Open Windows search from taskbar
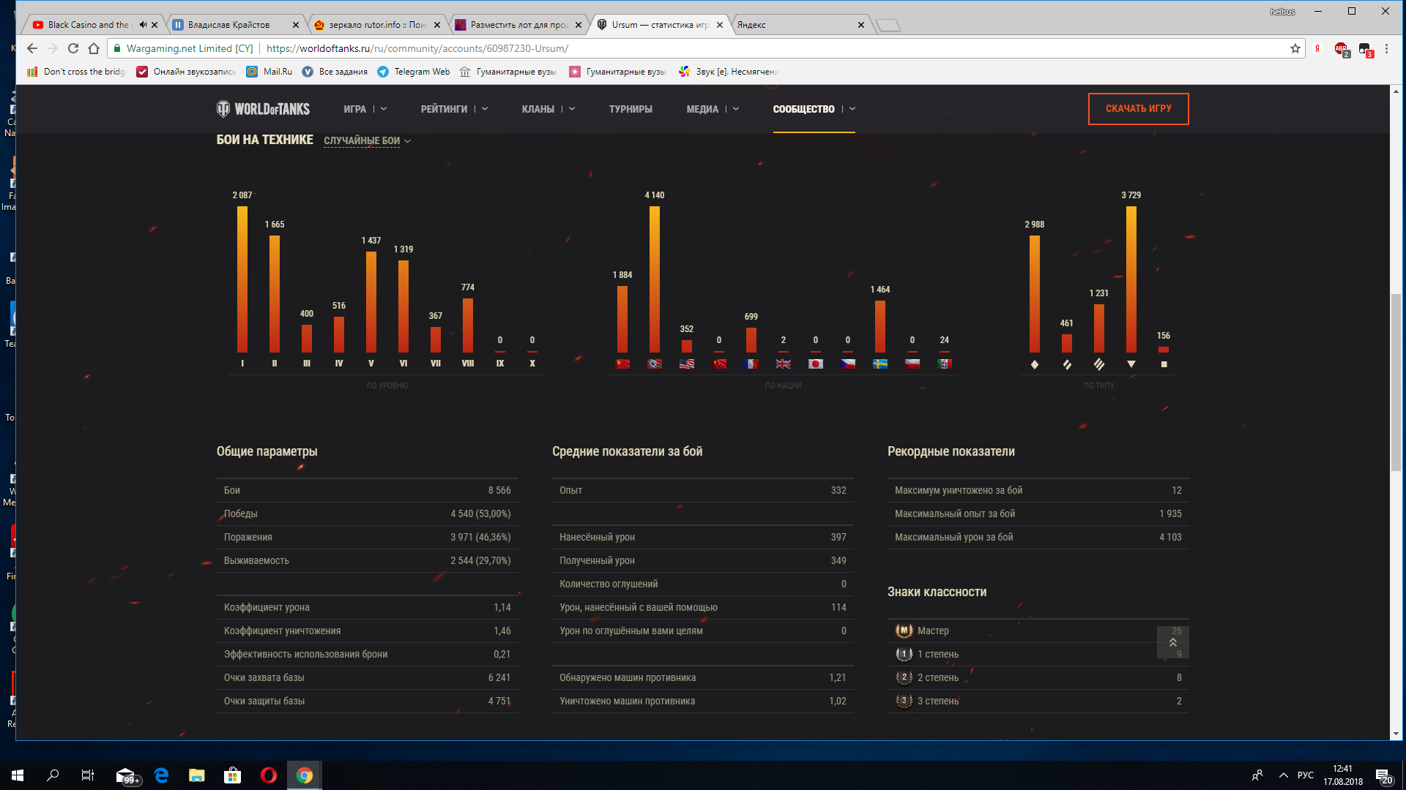 click(53, 775)
